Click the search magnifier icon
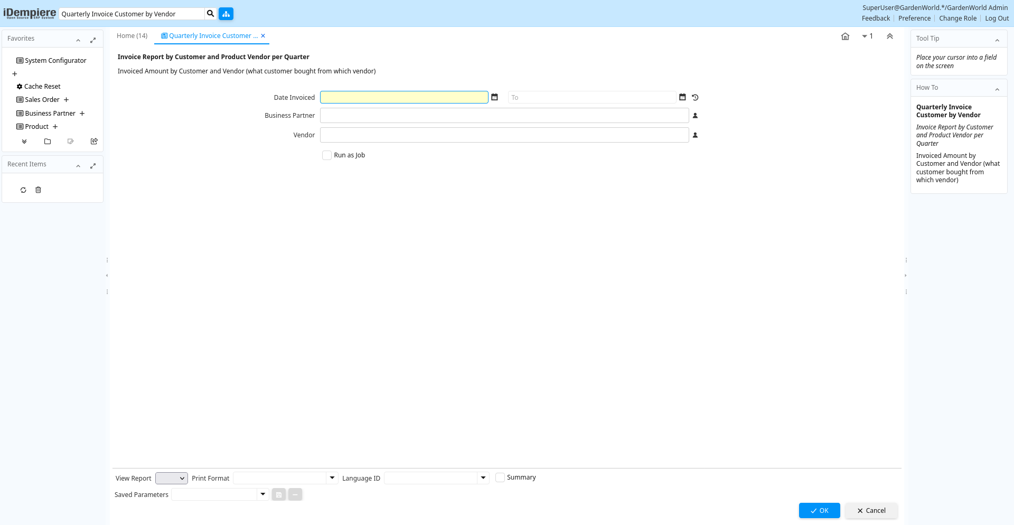The image size is (1014, 525). 210,14
